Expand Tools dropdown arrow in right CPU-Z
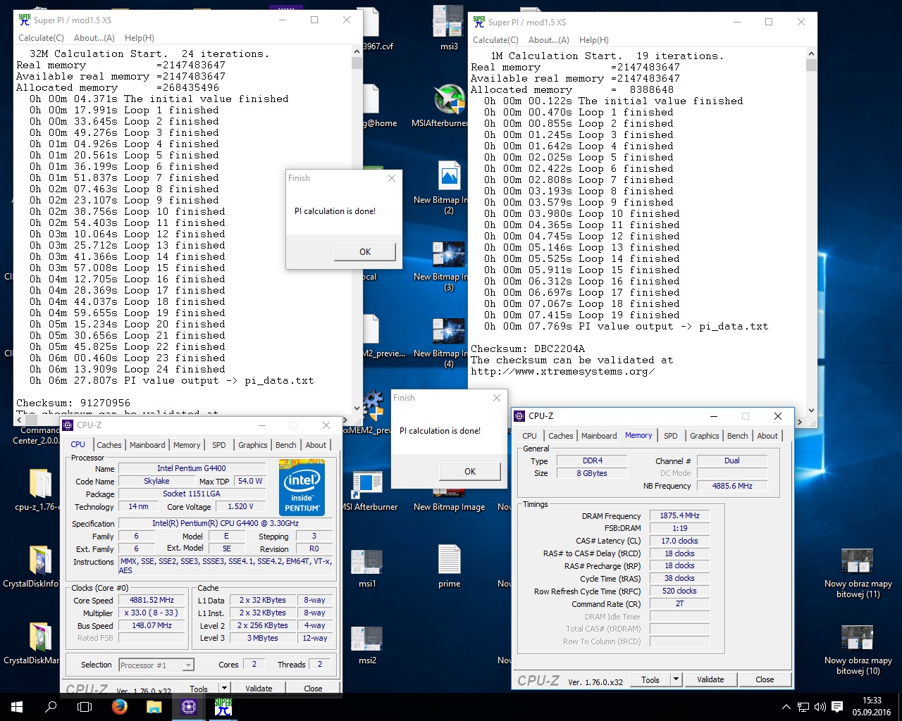The width and height of the screenshot is (902, 721). tap(676, 679)
